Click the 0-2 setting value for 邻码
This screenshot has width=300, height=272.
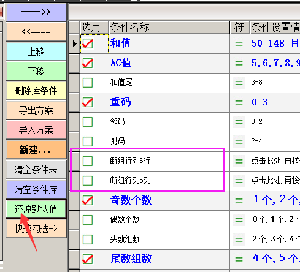click(256, 121)
